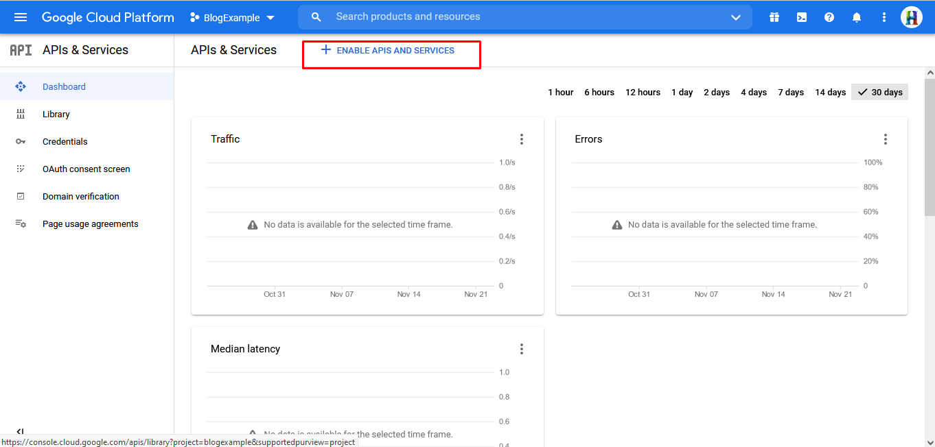Click the API logo in sidebar header

click(21, 50)
